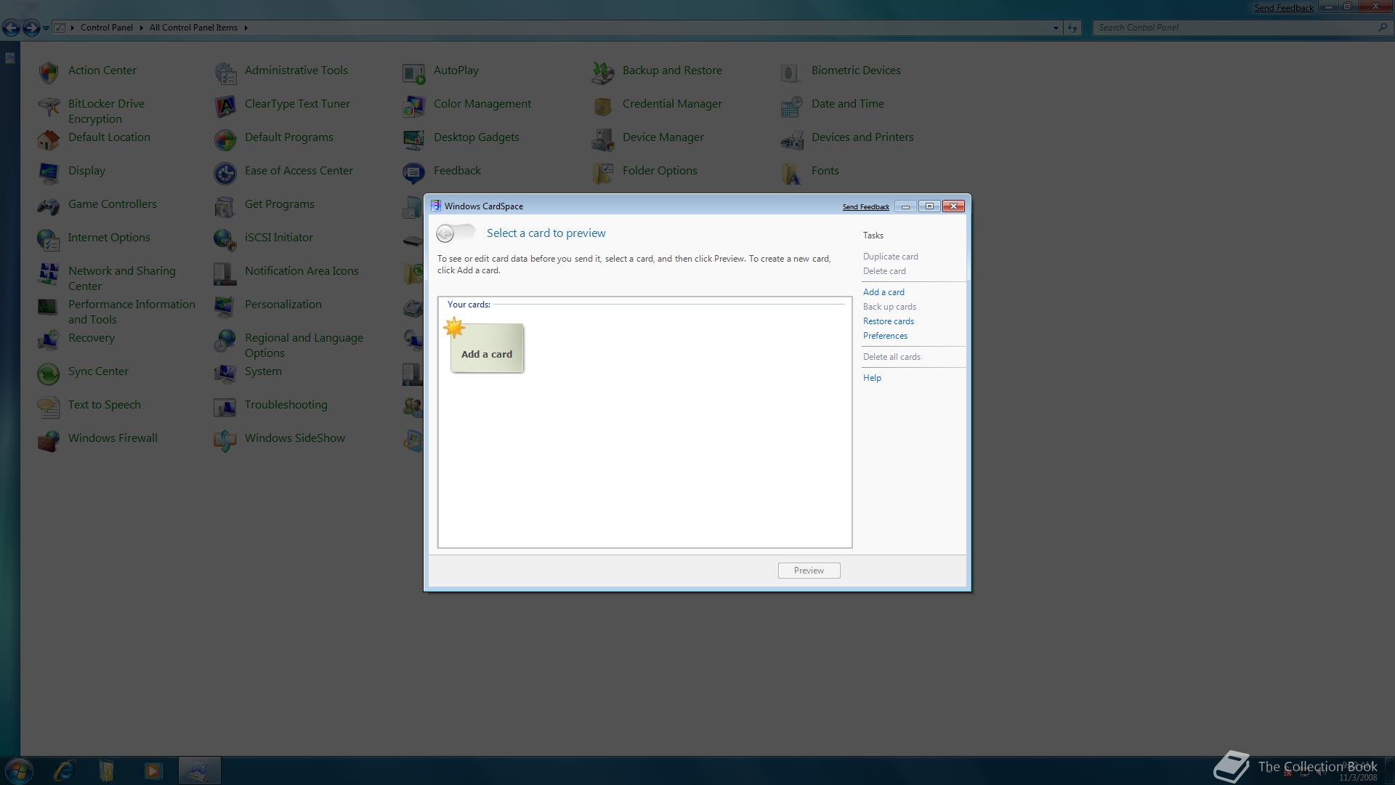Open Personalization item

click(x=283, y=305)
